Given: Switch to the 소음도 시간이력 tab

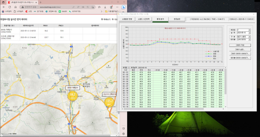Looking at the screenshot, I should (144, 19).
